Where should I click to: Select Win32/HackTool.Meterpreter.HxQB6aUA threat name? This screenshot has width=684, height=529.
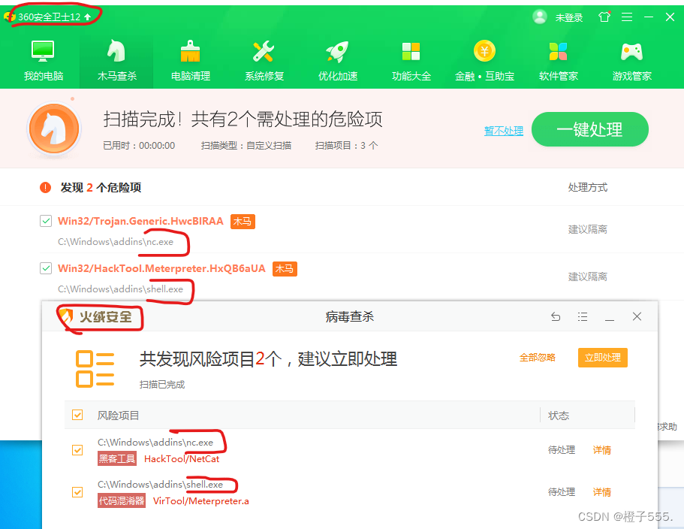click(161, 268)
